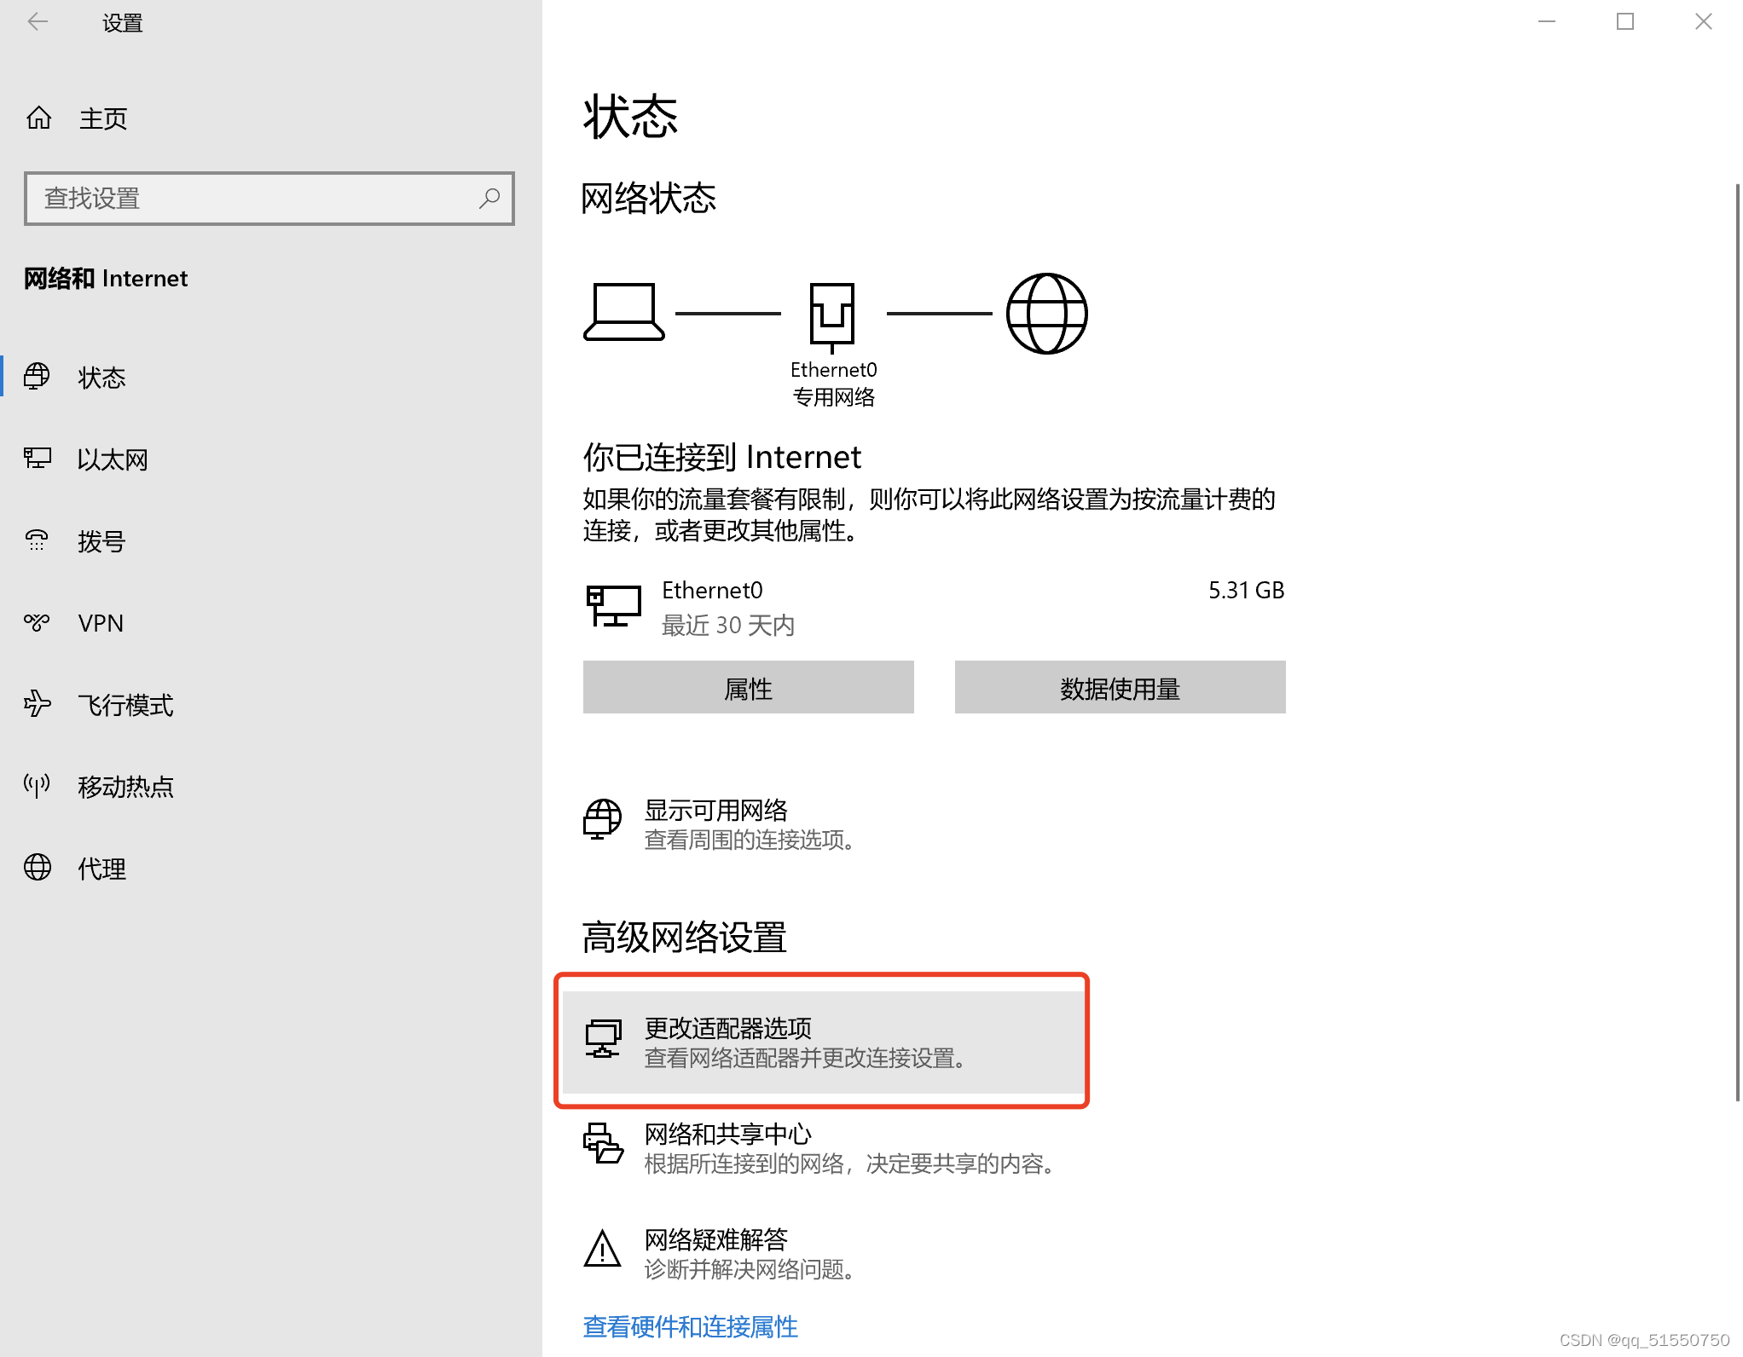The image size is (1743, 1357).
Task: Click the mobile hotspot antenna icon
Action: click(x=37, y=785)
